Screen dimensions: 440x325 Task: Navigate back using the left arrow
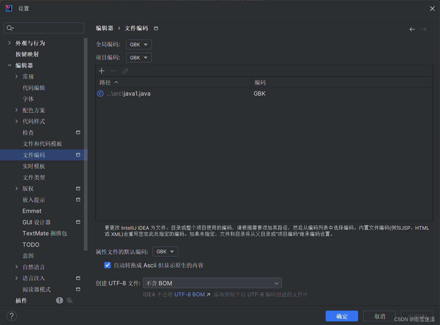[412, 29]
